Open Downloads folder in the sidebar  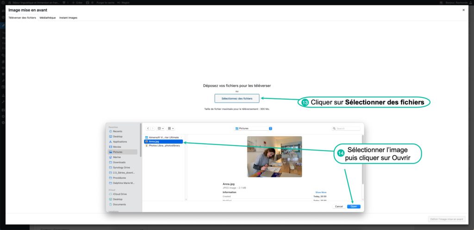pos(119,162)
